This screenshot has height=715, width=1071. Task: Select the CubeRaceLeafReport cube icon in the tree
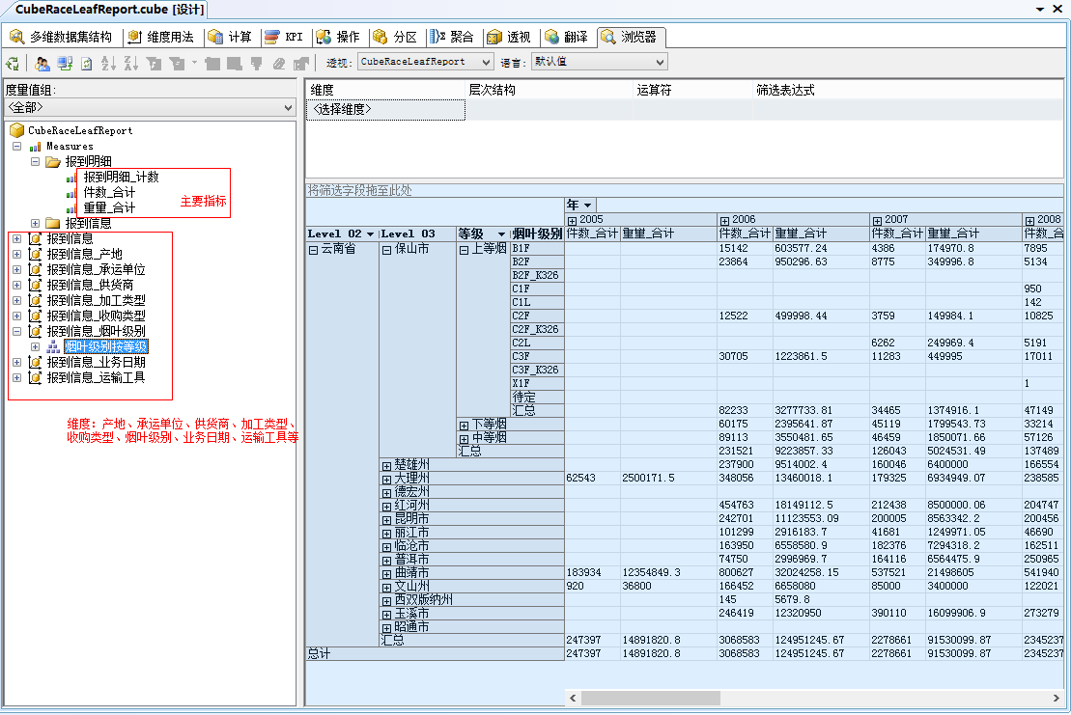(16, 130)
